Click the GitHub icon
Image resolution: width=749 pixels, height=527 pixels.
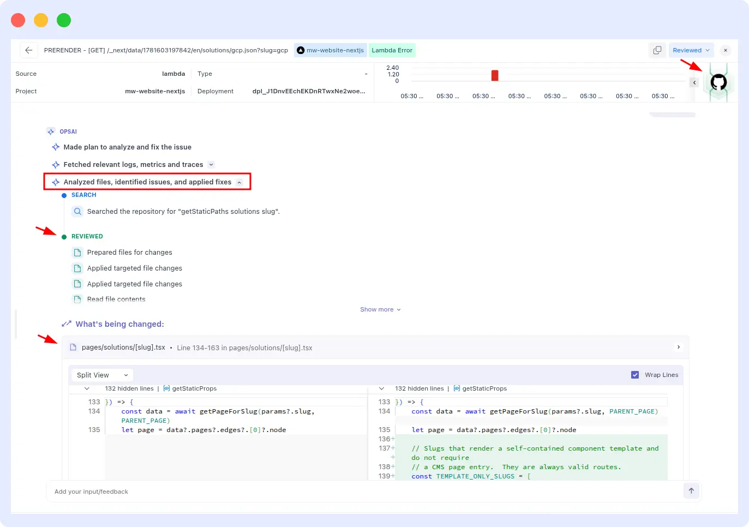[x=718, y=82]
